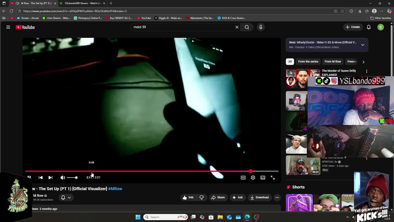Clear the search box text
Viewport: 394px width, 222px height.
coord(237,27)
